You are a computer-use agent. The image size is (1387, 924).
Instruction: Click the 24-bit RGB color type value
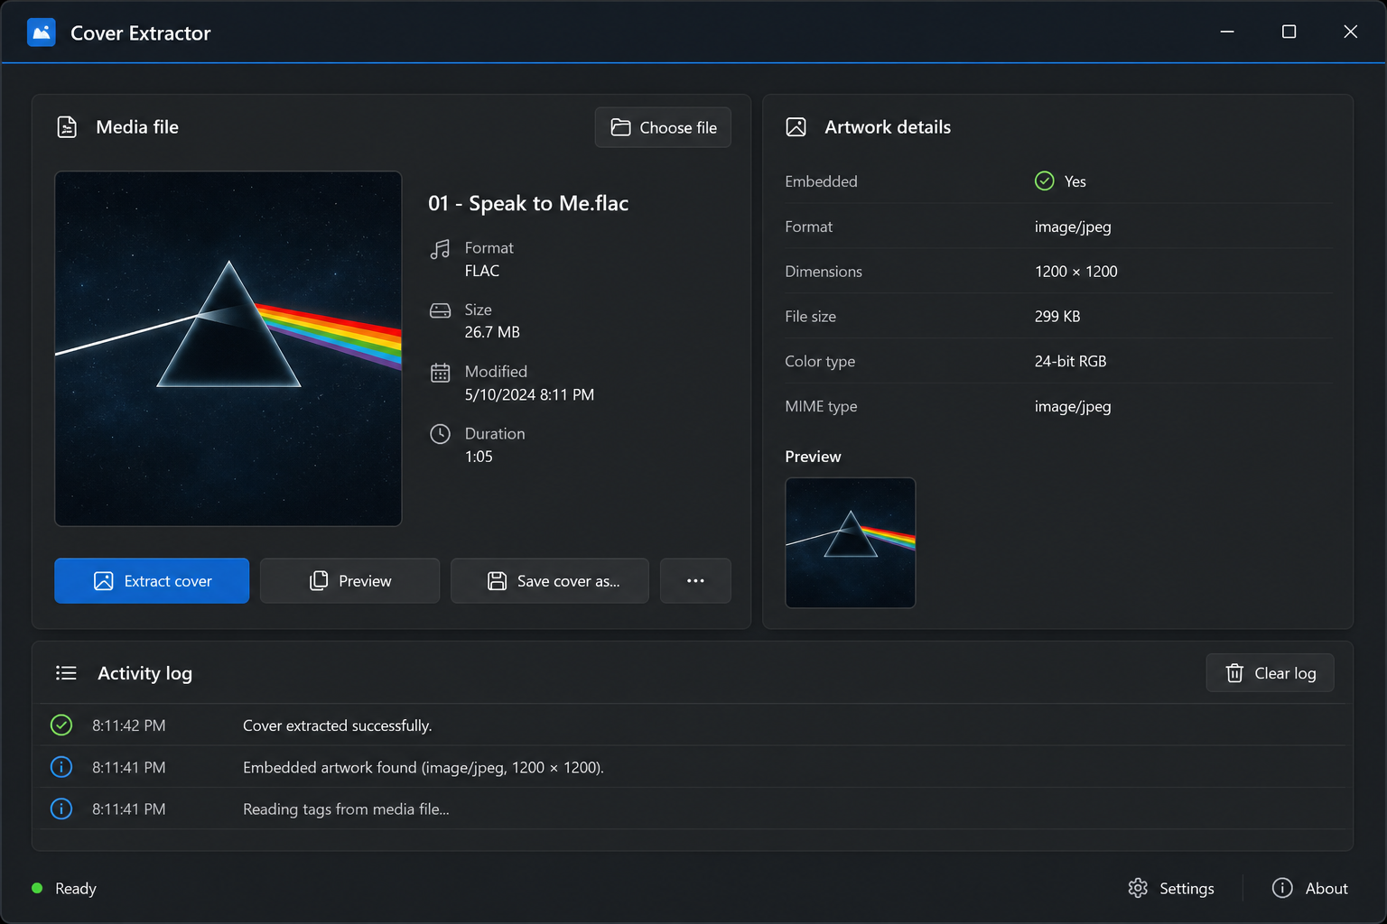click(1070, 361)
